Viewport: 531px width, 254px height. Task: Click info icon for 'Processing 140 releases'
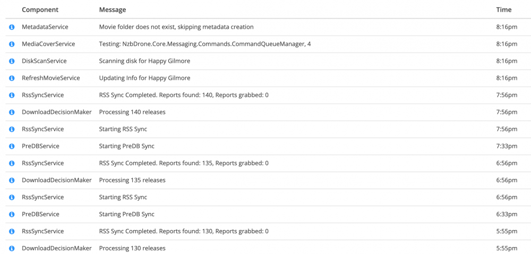[12, 112]
